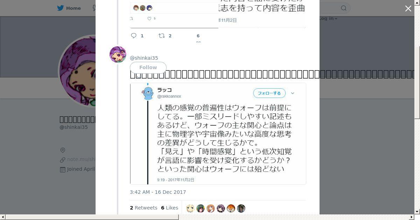Click the calendar icon beside Joined April

pos(63,169)
